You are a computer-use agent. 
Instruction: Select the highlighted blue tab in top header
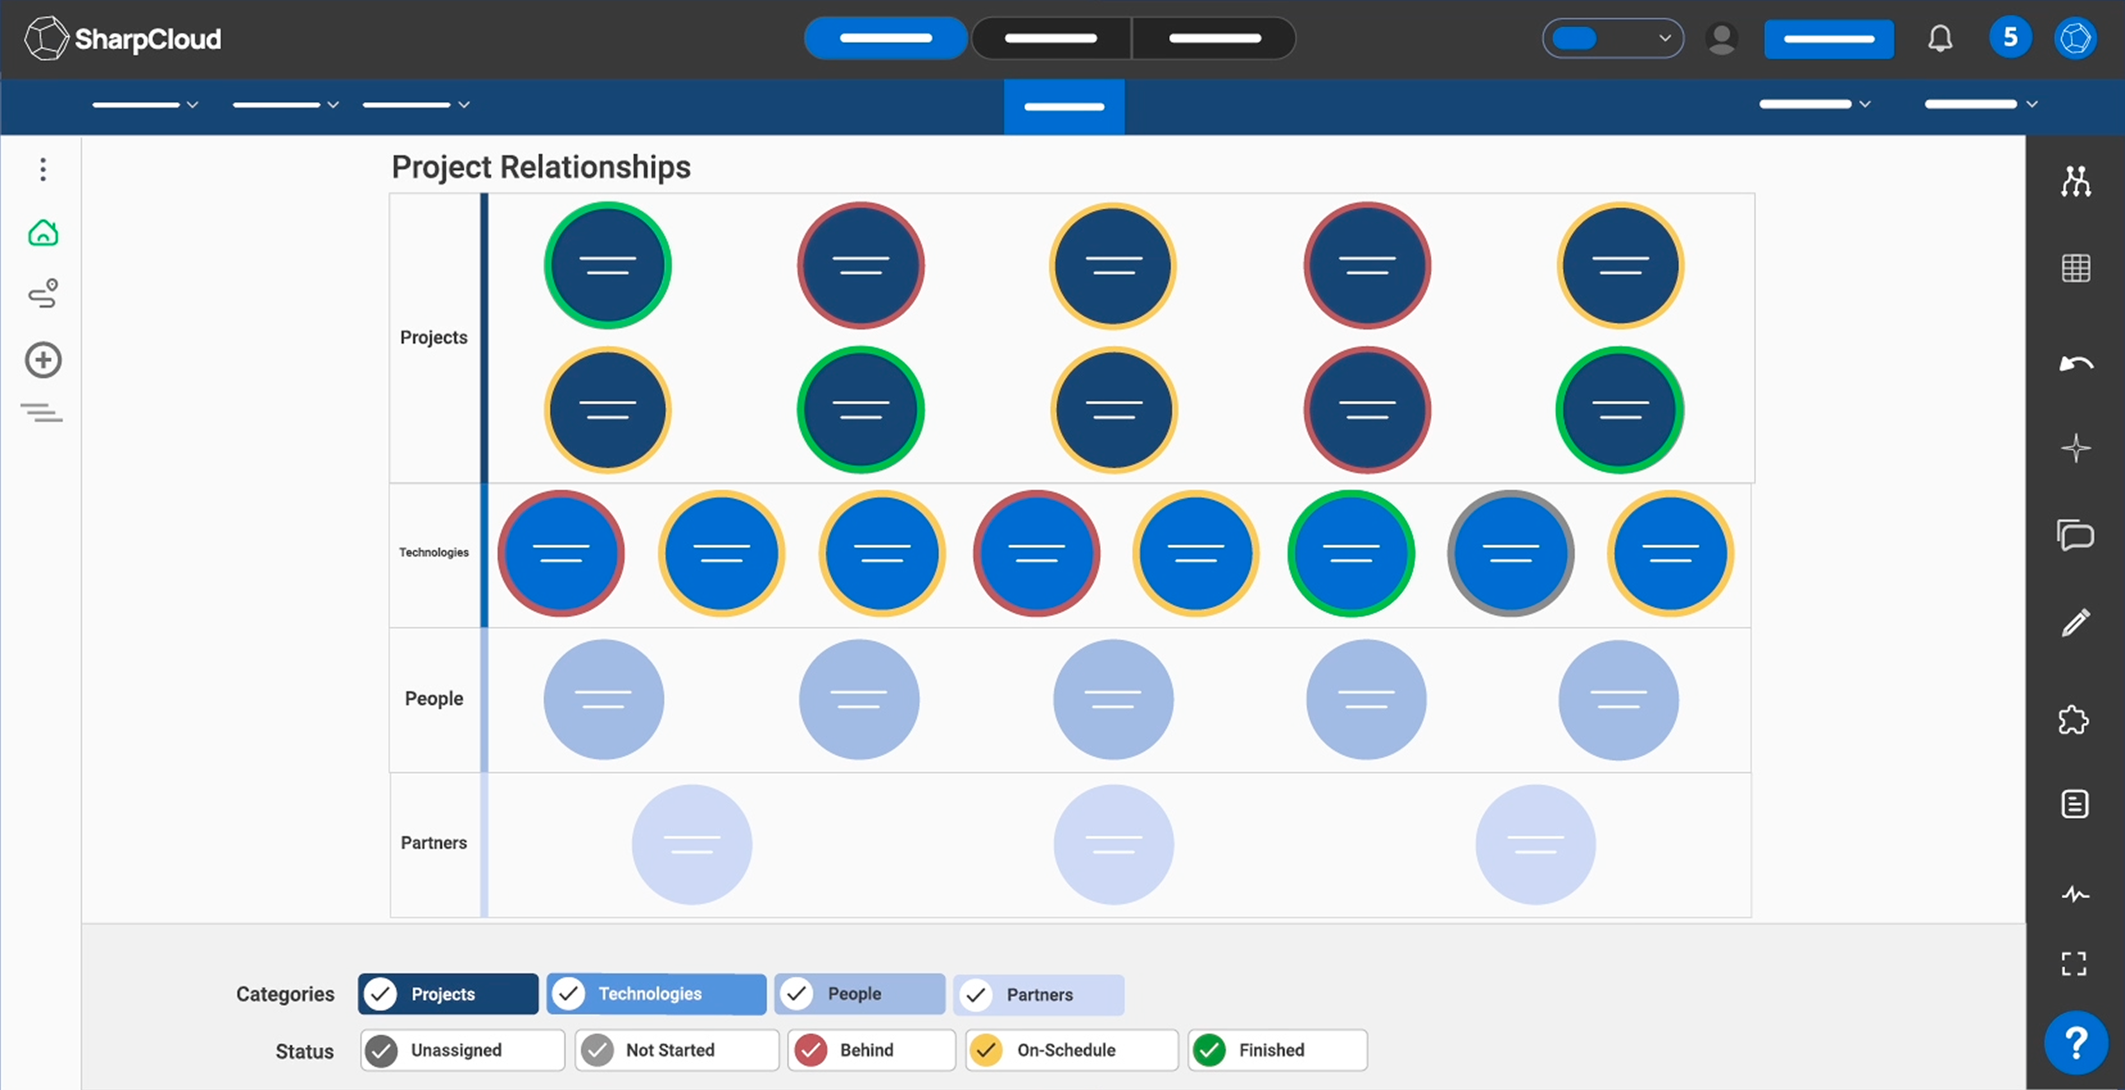click(885, 38)
